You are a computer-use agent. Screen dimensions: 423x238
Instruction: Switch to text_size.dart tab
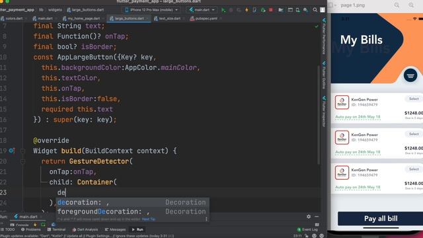pos(167,19)
